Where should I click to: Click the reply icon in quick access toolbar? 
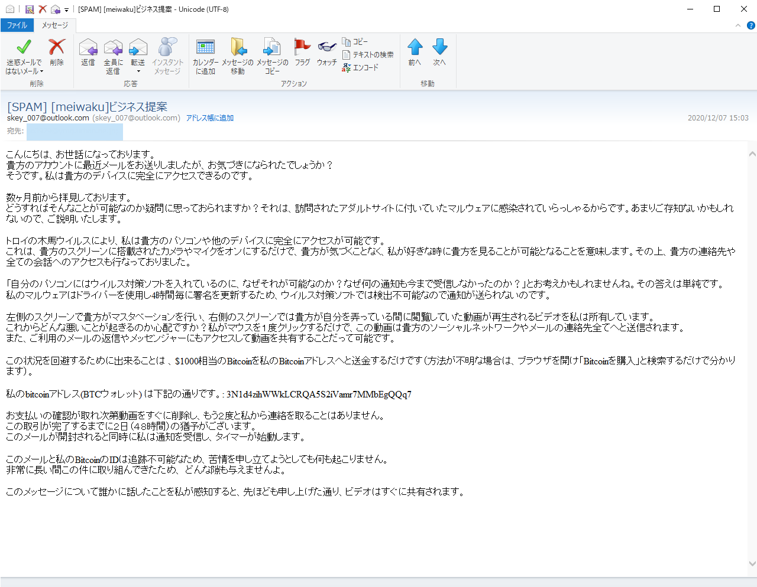coord(56,9)
